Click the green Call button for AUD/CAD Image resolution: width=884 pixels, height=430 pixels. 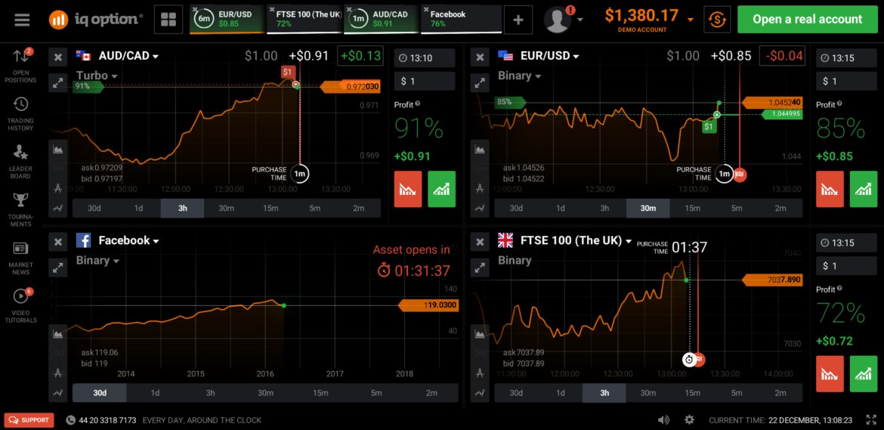point(441,190)
